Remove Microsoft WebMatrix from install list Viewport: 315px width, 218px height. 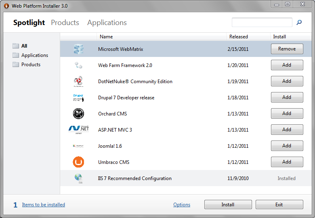[x=287, y=49]
